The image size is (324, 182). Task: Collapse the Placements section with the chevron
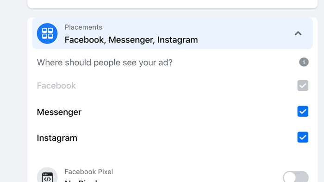coord(298,33)
